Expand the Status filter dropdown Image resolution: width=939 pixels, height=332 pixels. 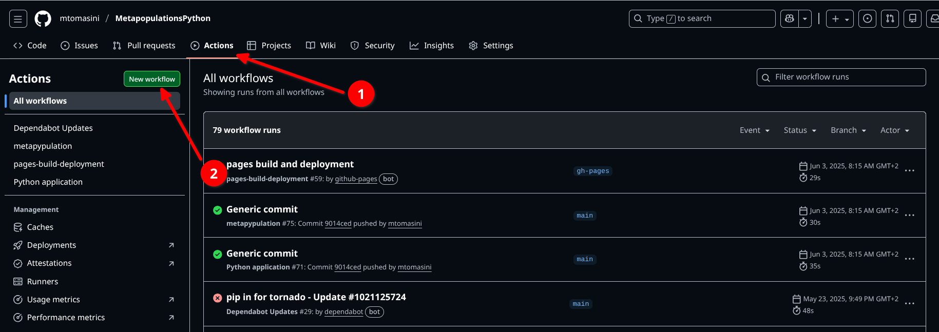pyautogui.click(x=799, y=130)
